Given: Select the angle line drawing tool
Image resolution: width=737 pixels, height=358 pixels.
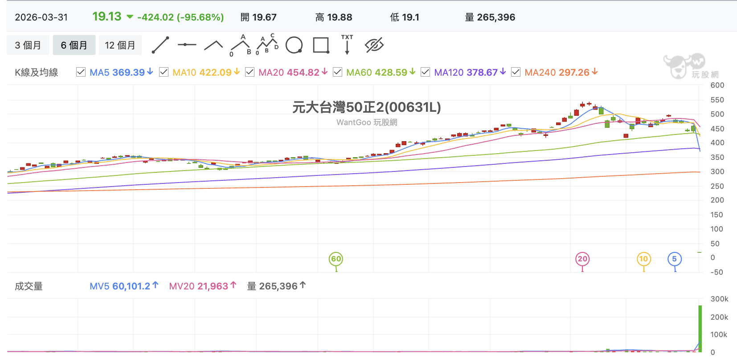Looking at the screenshot, I should [213, 45].
